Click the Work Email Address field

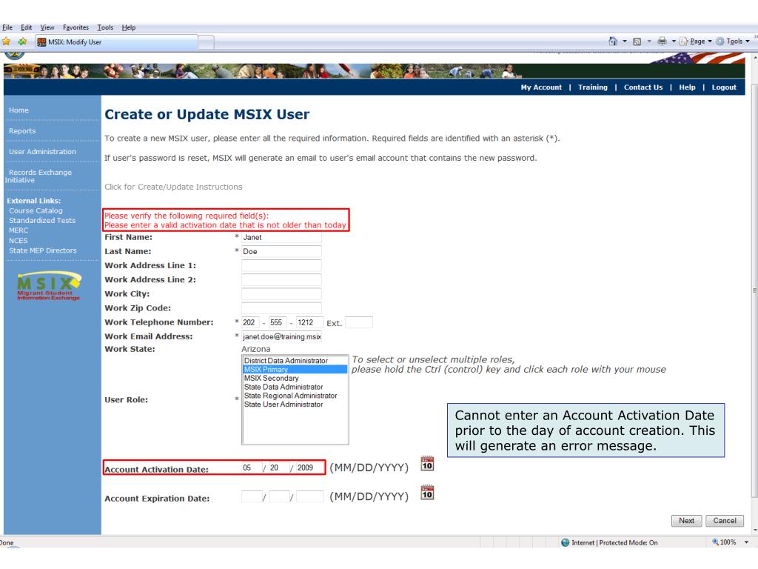281,337
